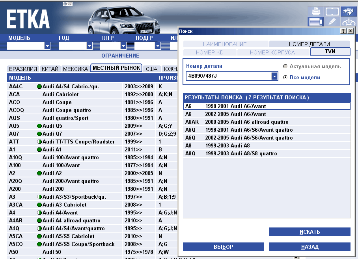Click the half-green marker beside Audi A3/S3/Sportback/qu.
Viewport: 358px width, 259px height.
pos(39,197)
